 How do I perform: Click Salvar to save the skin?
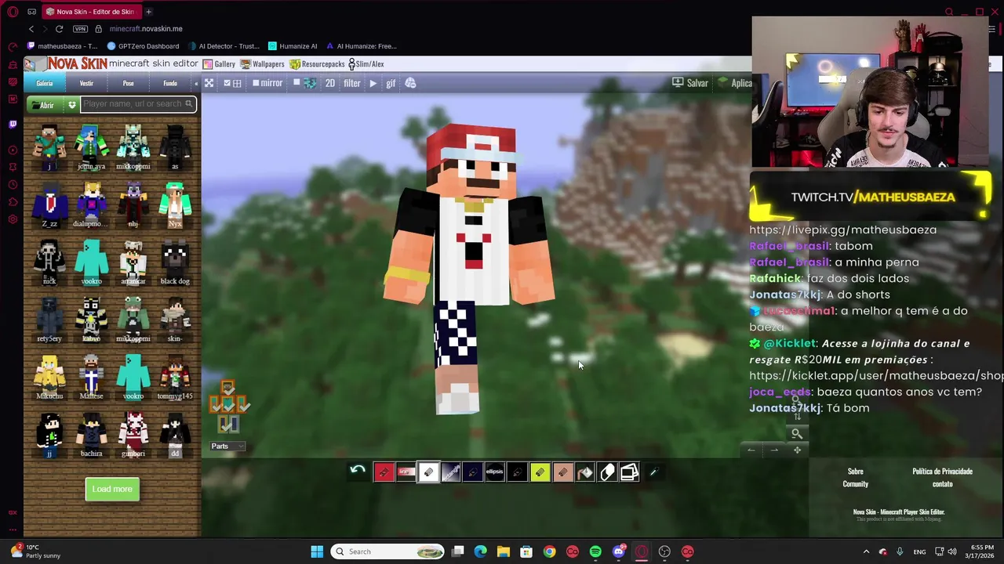pyautogui.click(x=690, y=83)
